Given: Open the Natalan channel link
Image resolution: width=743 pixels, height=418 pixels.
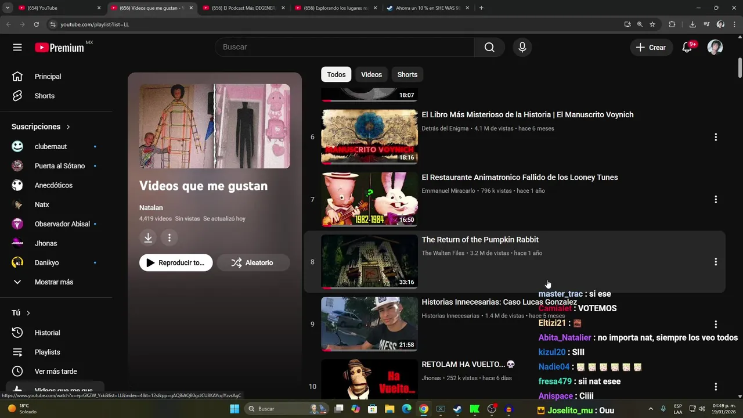Looking at the screenshot, I should [151, 208].
